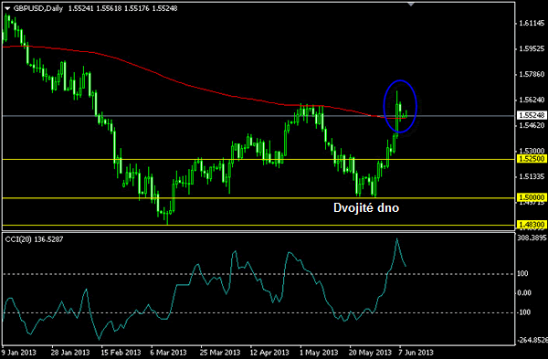Click the yellow price label 1.50000
548x359 pixels.
click(532, 197)
